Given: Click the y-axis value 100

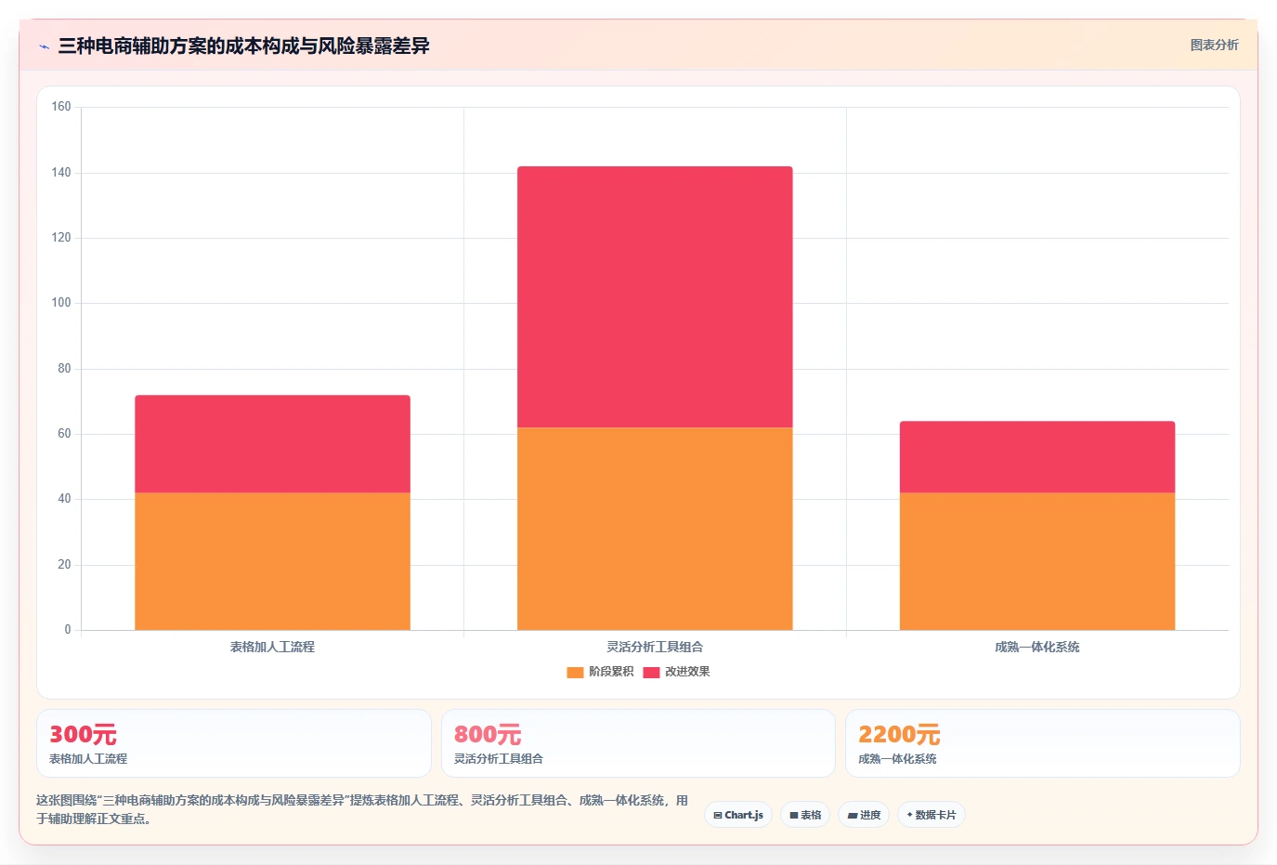Looking at the screenshot, I should tap(61, 303).
